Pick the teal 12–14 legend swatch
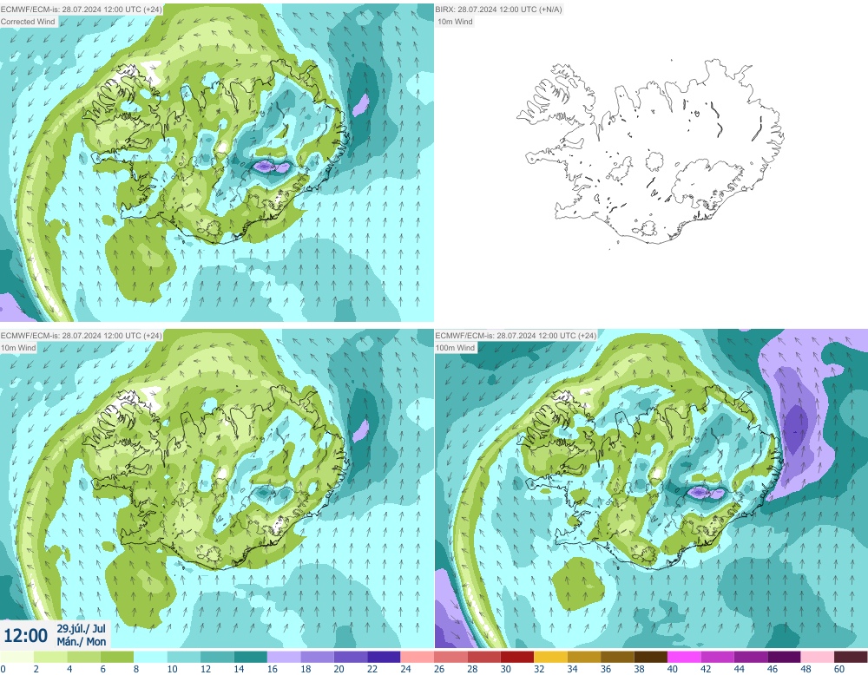The width and height of the screenshot is (868, 675). pos(217,657)
